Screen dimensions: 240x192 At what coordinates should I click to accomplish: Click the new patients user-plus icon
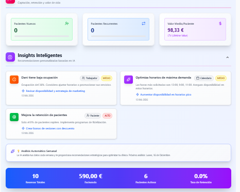[x=67, y=24]
